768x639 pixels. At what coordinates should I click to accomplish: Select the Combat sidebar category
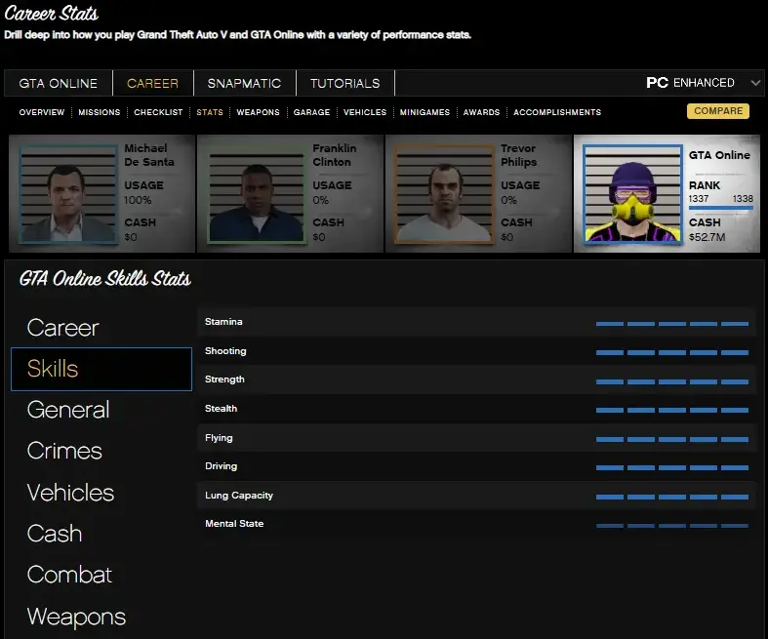pos(69,575)
